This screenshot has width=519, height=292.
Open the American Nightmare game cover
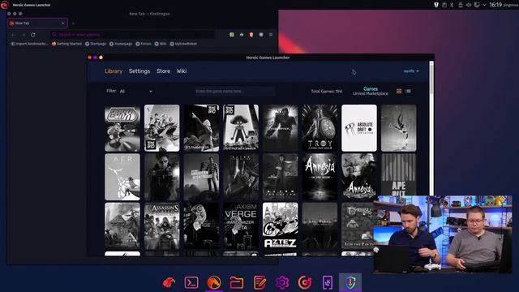pos(201,177)
